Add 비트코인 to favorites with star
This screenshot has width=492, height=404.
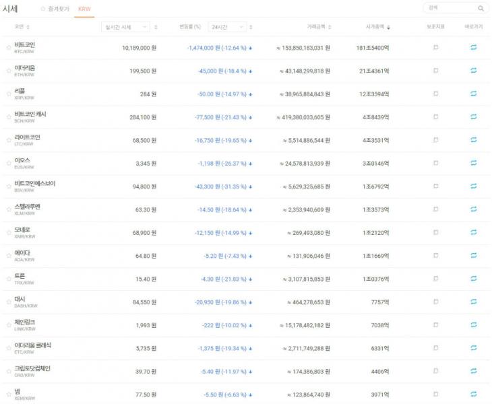pos(9,48)
